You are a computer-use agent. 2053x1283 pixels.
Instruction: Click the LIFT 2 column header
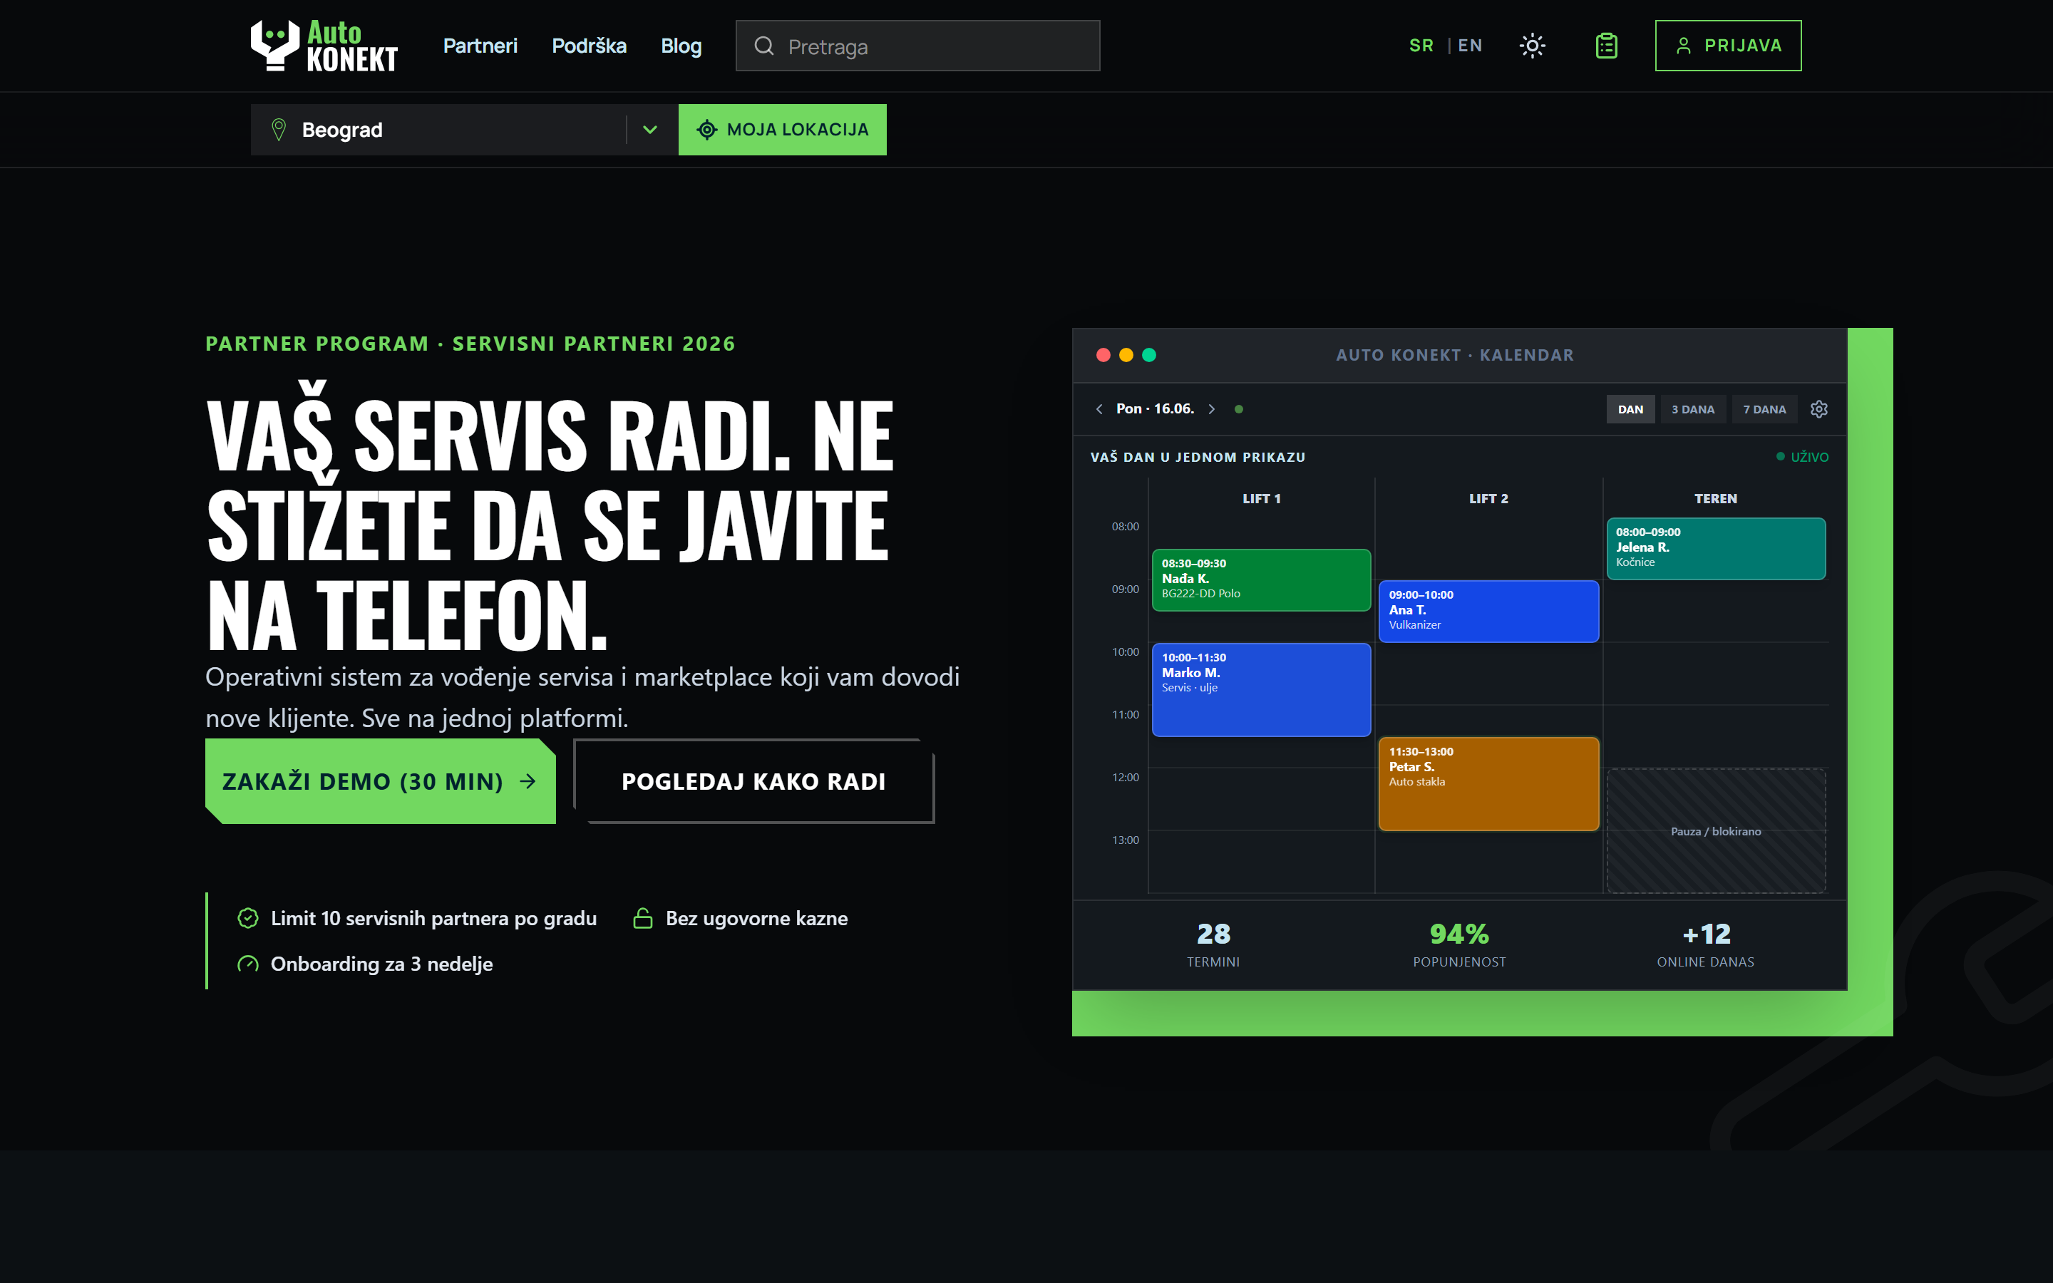coord(1489,499)
